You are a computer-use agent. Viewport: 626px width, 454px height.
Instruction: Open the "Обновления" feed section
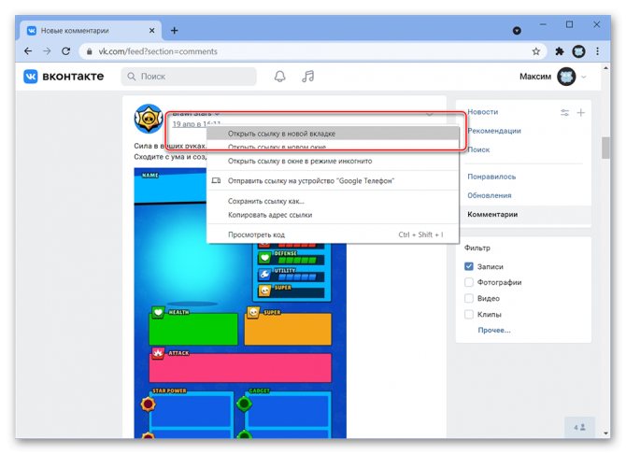[490, 195]
